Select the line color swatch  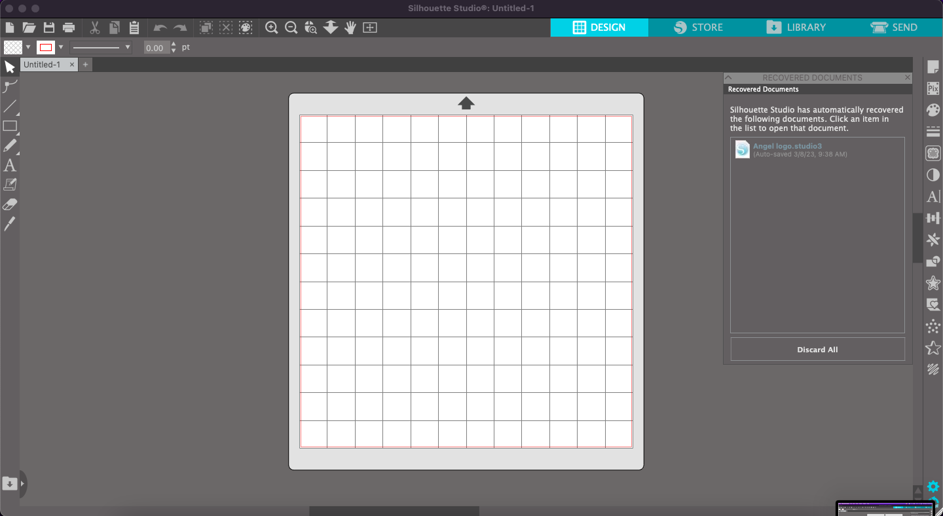(x=45, y=47)
